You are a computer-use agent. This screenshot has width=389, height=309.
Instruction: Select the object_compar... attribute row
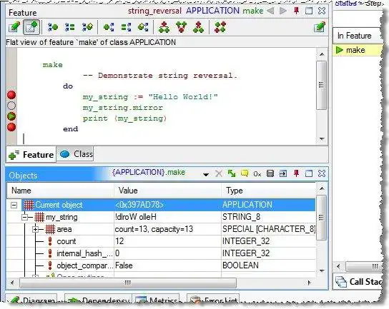pyautogui.click(x=162, y=265)
